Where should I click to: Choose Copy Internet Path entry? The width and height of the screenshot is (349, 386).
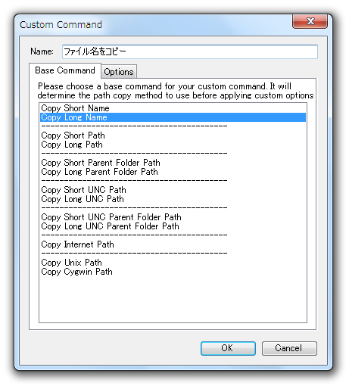[x=173, y=244]
